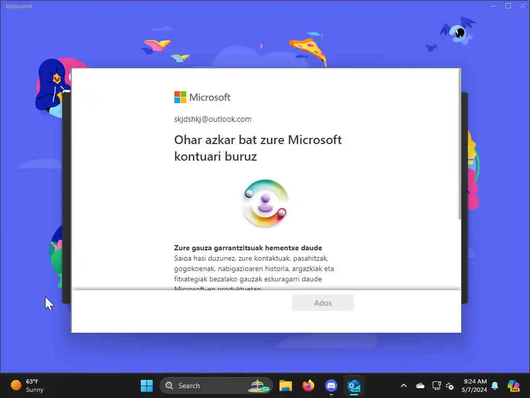Image resolution: width=530 pixels, height=398 pixels.
Task: Open File Explorer from the taskbar
Action: pyautogui.click(x=286, y=386)
